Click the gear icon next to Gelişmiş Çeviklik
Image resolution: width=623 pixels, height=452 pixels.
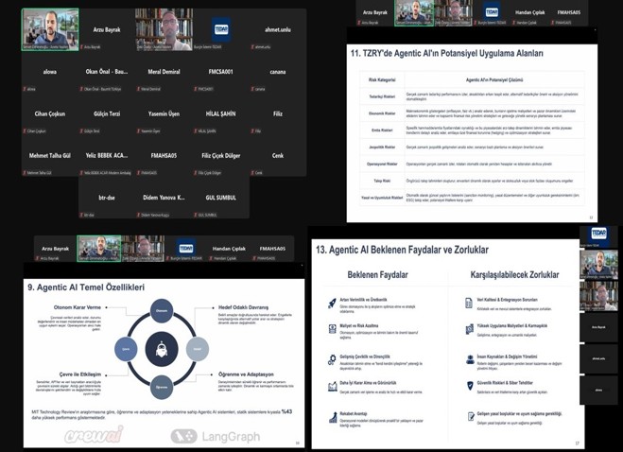point(333,361)
